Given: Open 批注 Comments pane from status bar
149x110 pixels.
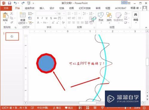Looking at the screenshot, I should pos(69,108).
